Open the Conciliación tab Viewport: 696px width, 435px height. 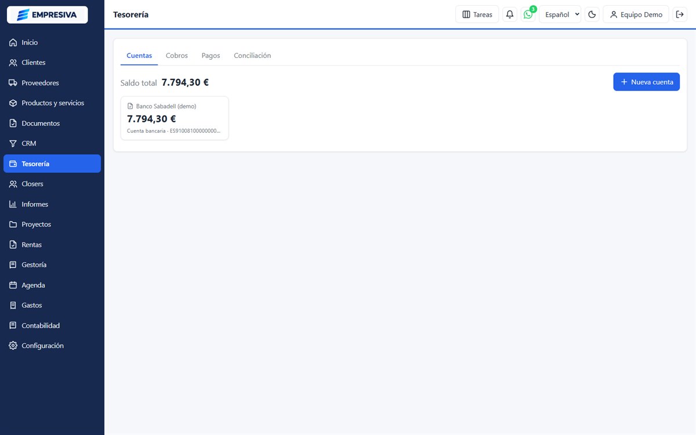click(252, 56)
